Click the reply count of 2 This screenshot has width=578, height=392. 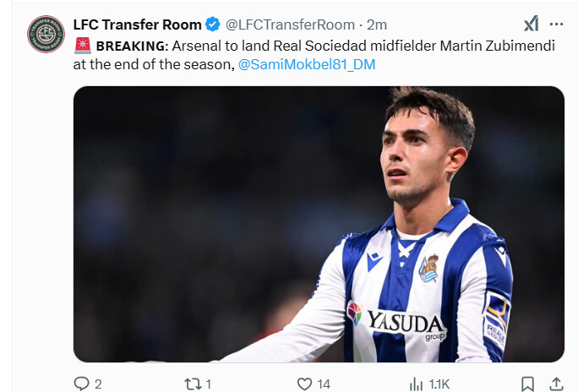point(98,384)
